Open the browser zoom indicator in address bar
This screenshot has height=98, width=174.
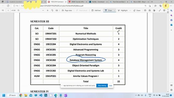(145, 6)
